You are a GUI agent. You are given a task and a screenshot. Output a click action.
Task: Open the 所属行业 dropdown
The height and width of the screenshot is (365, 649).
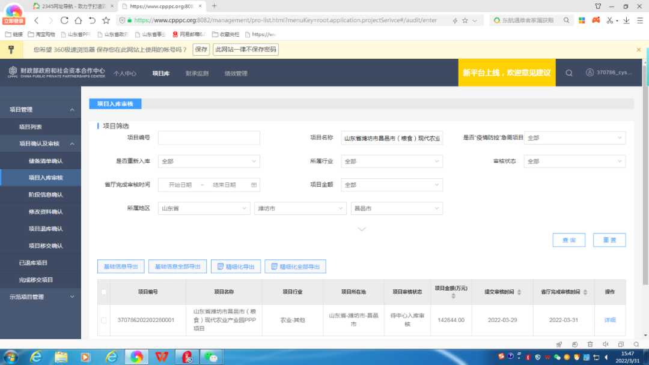click(x=392, y=161)
